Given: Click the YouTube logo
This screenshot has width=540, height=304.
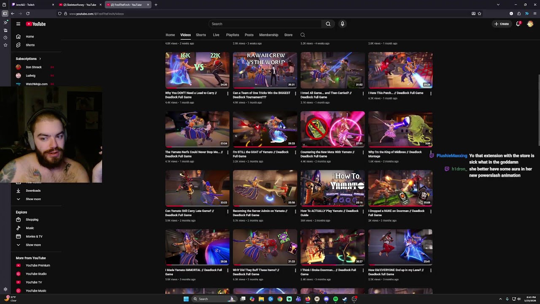Looking at the screenshot, I should click(x=36, y=24).
